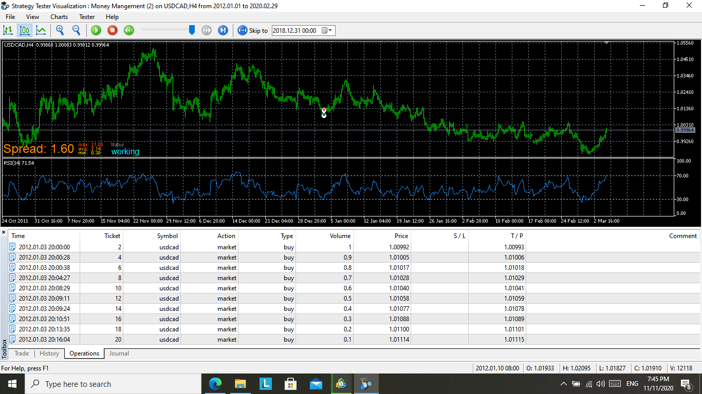The image size is (702, 394).
Task: Sort operations by Time column header
Action: point(44,236)
